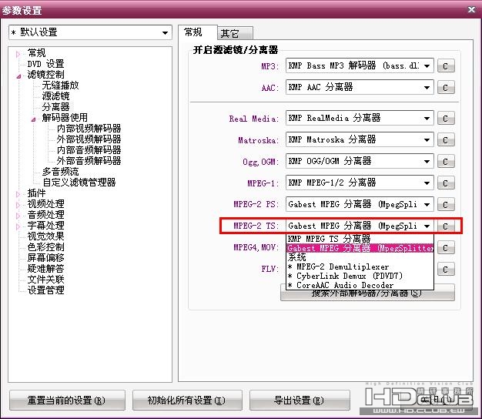Select 屏幕偏移 in the tree

click(x=45, y=257)
